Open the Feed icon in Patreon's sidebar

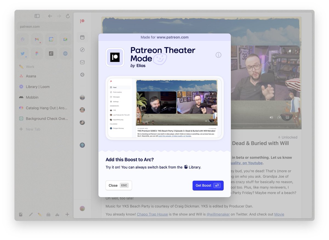82,37
